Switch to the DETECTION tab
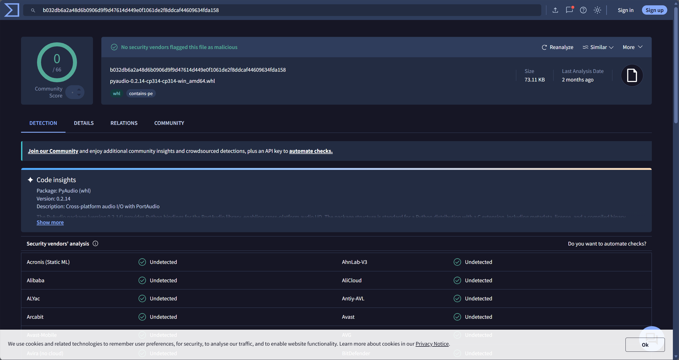 [43, 123]
